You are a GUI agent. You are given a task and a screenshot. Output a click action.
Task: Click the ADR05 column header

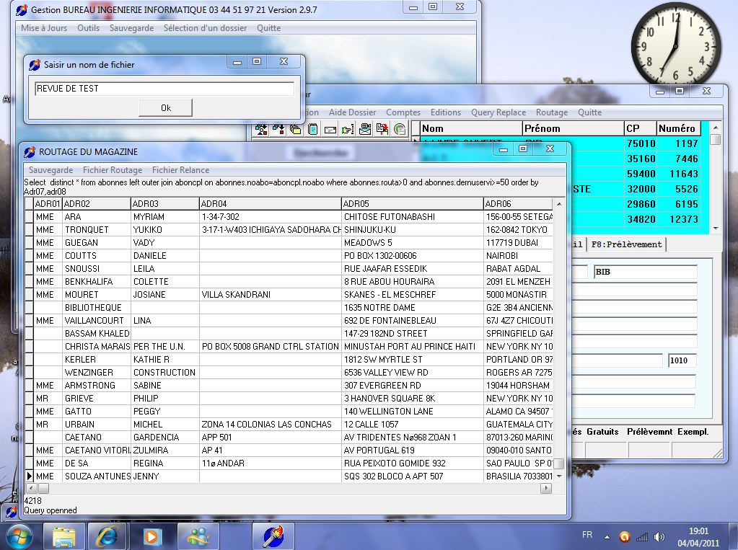pyautogui.click(x=411, y=204)
